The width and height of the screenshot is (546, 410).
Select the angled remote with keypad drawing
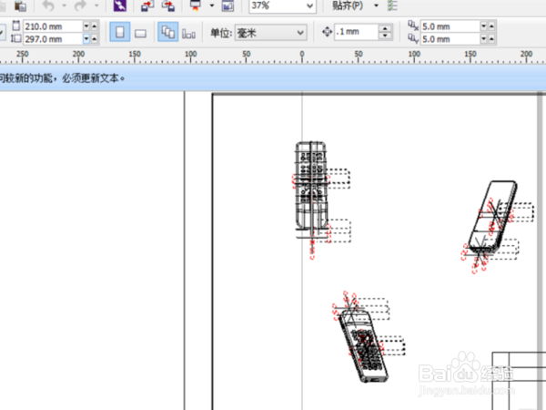coord(363,346)
